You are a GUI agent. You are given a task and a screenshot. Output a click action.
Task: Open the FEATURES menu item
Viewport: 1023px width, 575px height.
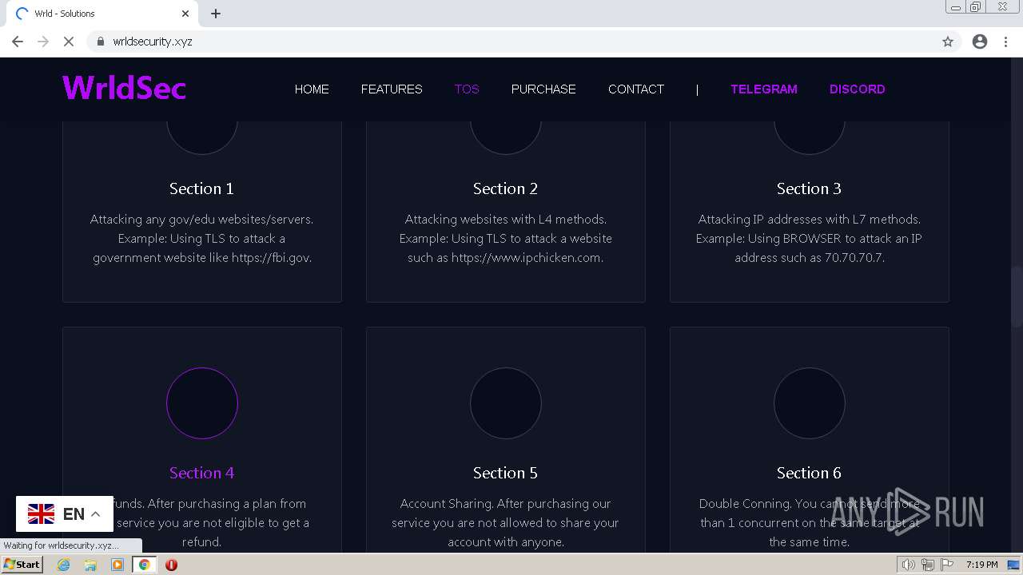pos(392,89)
